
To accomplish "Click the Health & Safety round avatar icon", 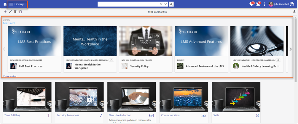I will pyautogui.click(x=236, y=66).
